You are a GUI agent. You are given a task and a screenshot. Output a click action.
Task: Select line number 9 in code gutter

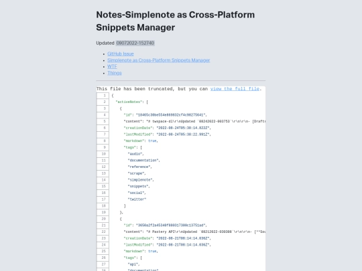click(103, 147)
